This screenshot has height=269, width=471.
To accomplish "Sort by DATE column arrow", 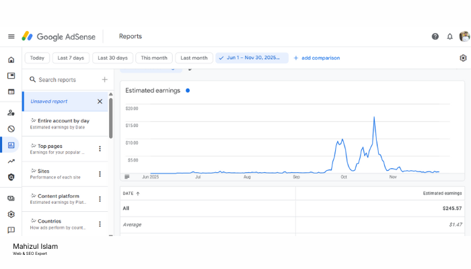I will coord(138,194).
